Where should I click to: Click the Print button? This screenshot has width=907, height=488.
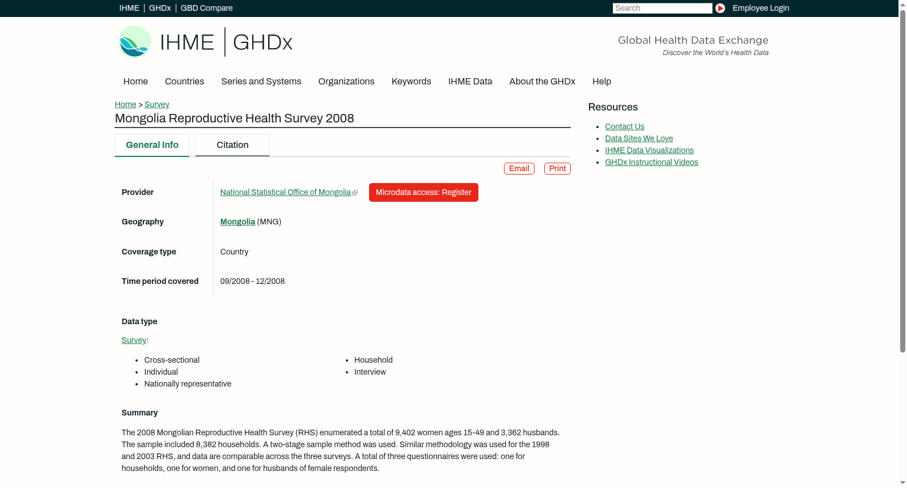pyautogui.click(x=557, y=169)
